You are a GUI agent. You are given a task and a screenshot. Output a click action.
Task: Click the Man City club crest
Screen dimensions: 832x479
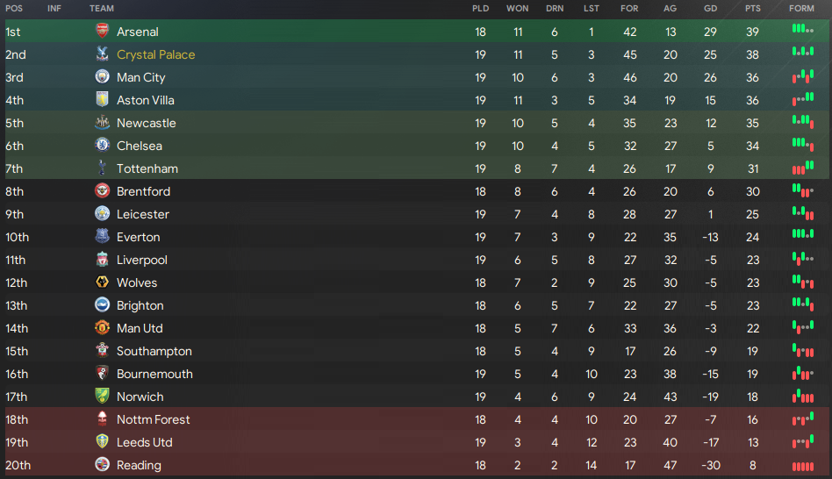[x=102, y=76]
